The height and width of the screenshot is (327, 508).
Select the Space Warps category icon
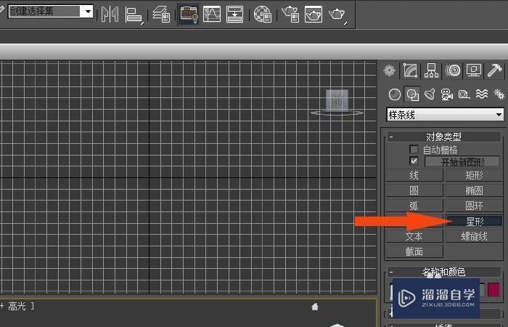[x=482, y=94]
